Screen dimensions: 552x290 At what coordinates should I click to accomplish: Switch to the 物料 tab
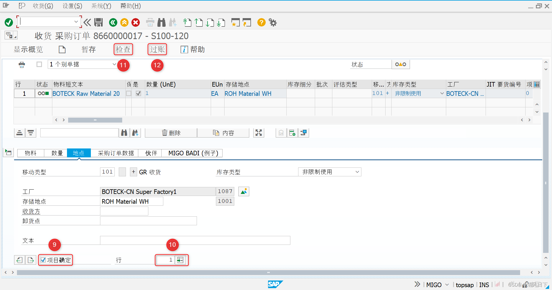[30, 153]
